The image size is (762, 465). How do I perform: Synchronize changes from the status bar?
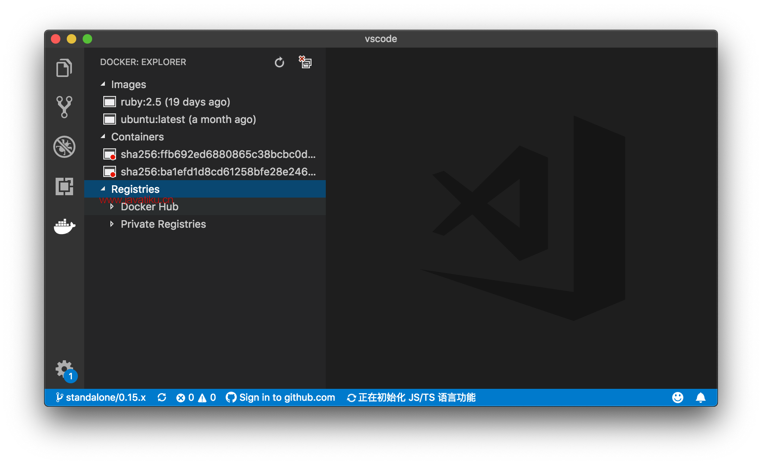[162, 398]
